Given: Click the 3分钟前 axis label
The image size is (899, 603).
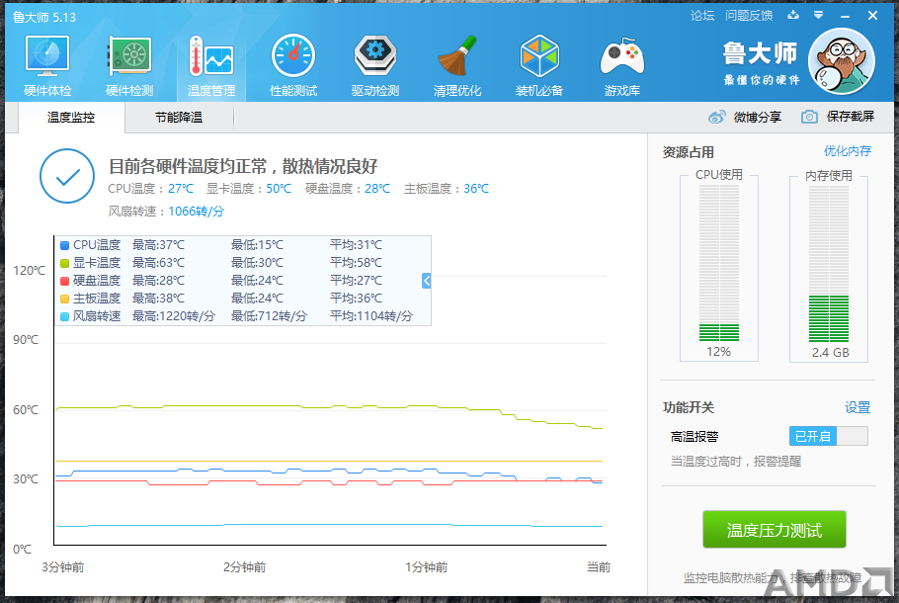Looking at the screenshot, I should click(x=63, y=567).
